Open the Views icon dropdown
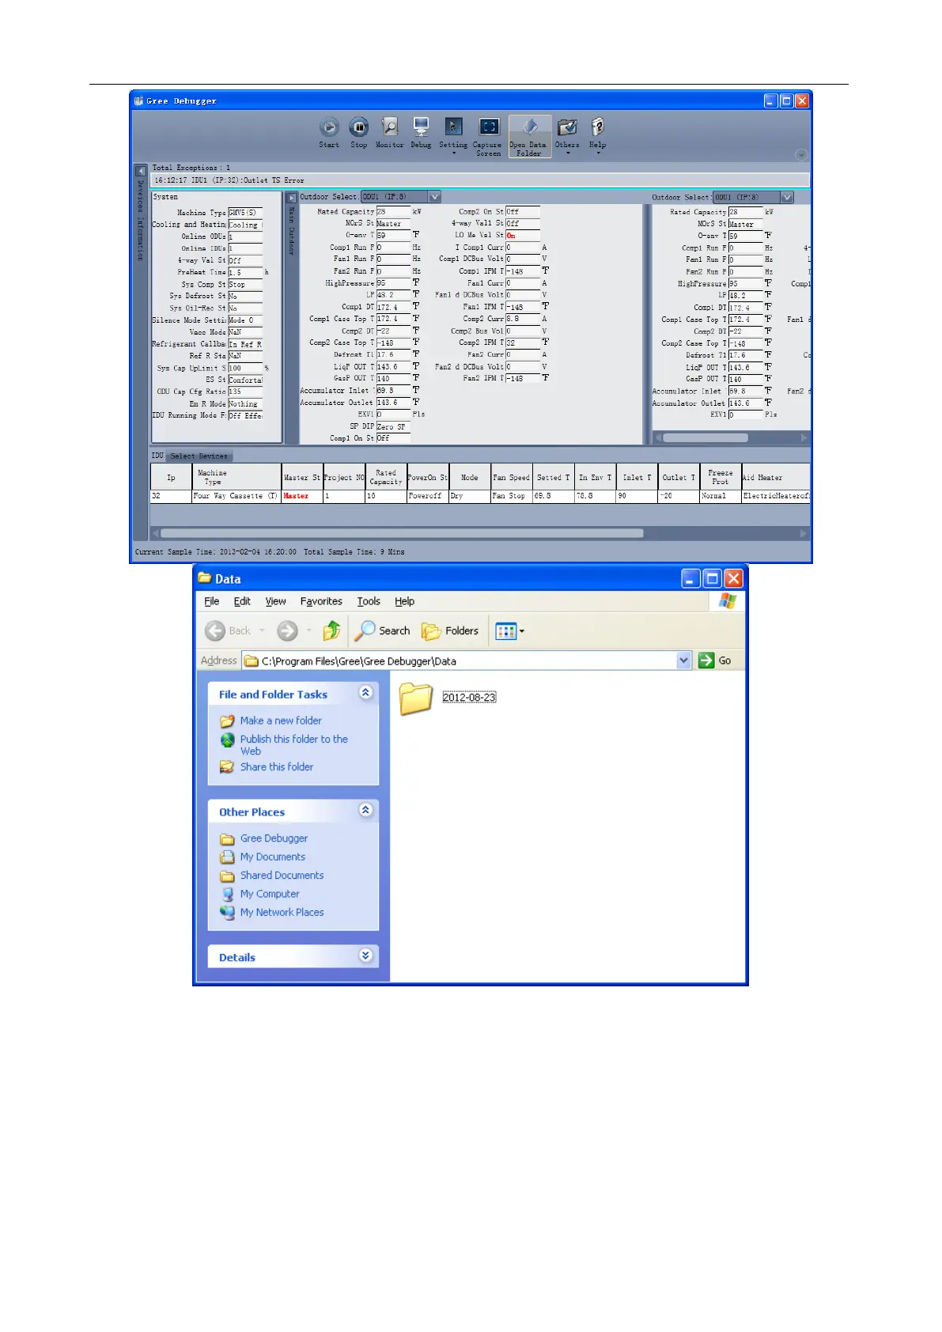Screen dimensions: 942x1332 (x=509, y=630)
